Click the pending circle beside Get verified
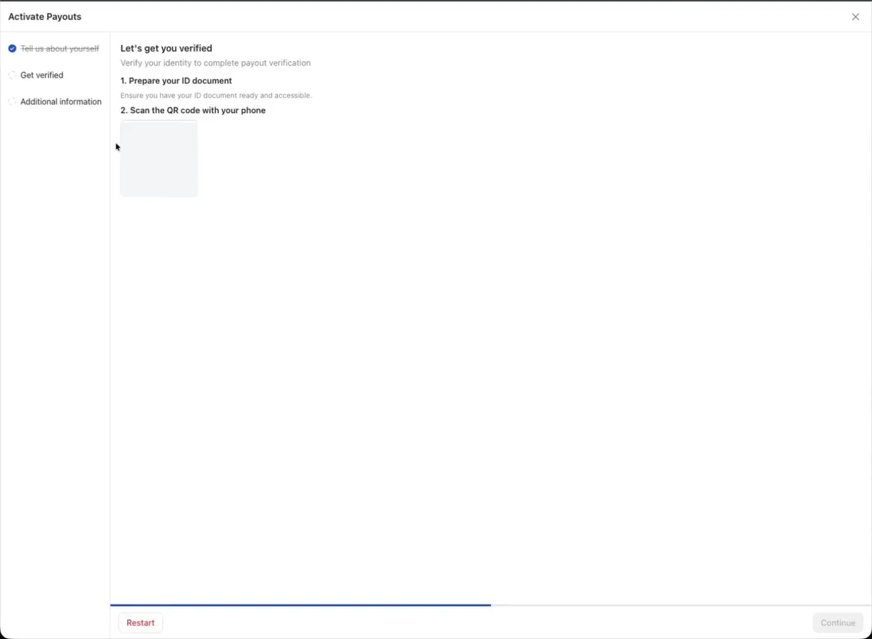This screenshot has height=639, width=872. click(x=12, y=75)
